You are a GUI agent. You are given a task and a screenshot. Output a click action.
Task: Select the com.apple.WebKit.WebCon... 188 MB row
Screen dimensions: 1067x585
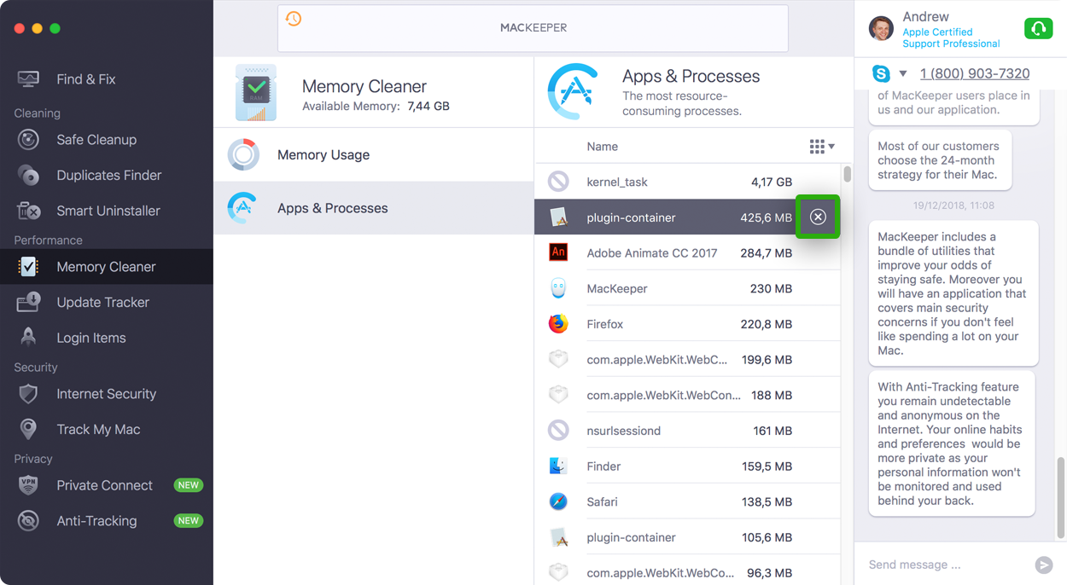tap(687, 395)
